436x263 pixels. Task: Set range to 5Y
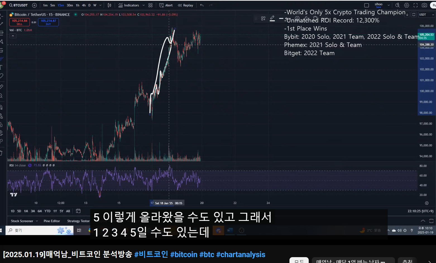[61, 211]
